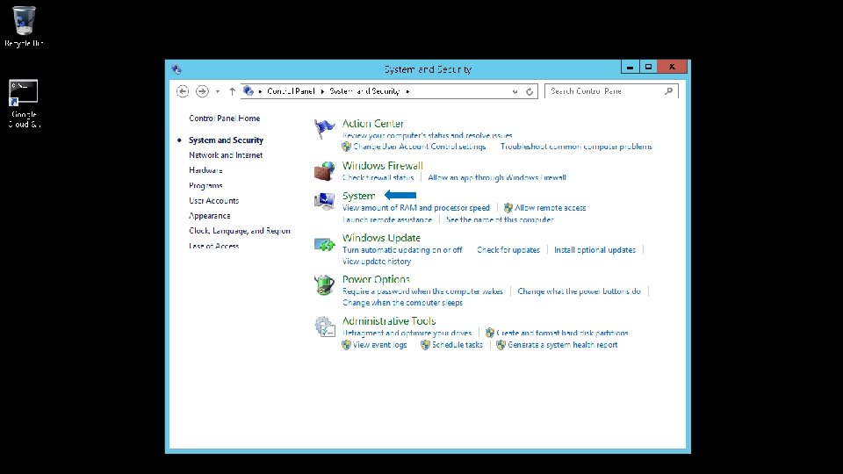Image resolution: width=843 pixels, height=474 pixels.
Task: Open the Power Options heading link
Action: coord(376,279)
